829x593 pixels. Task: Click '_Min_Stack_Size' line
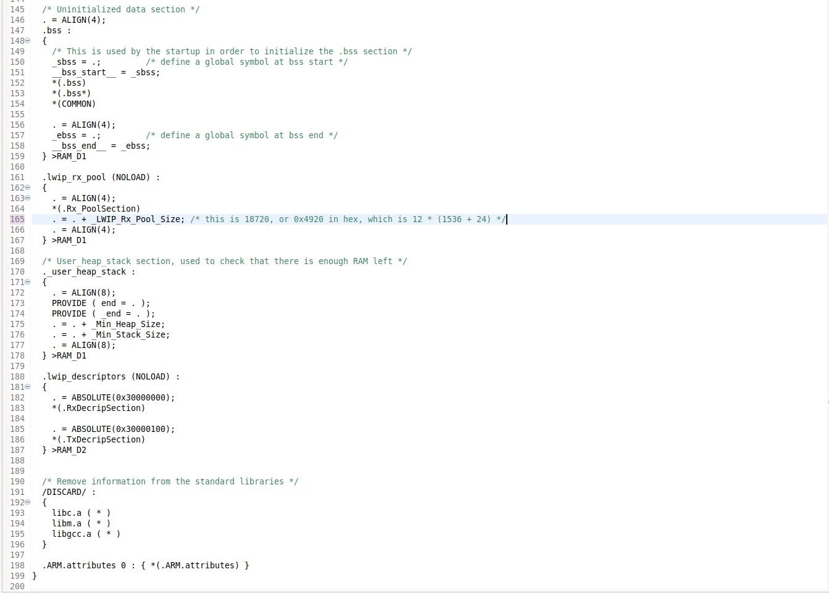click(110, 334)
